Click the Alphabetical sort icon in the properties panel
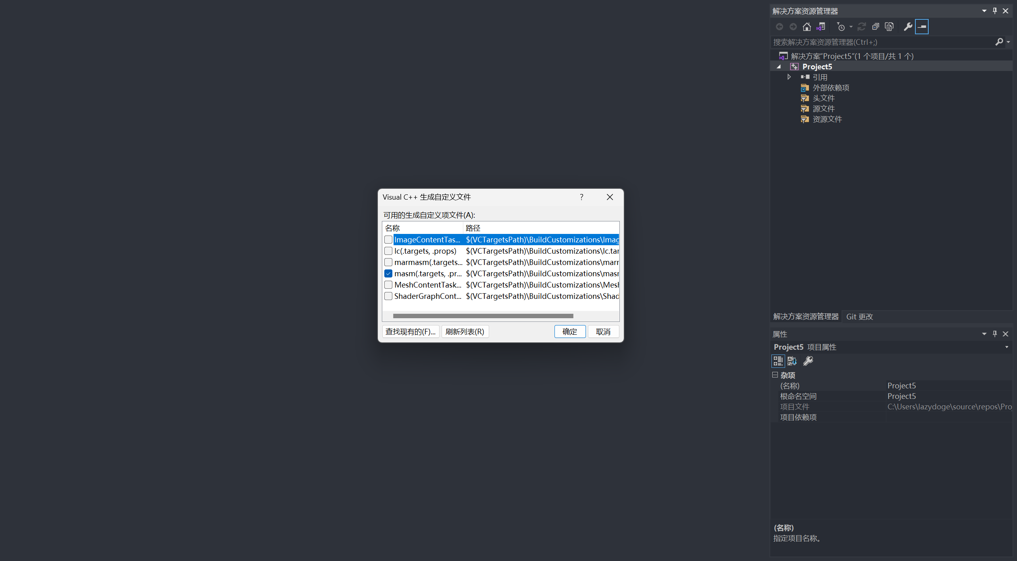 coord(792,361)
